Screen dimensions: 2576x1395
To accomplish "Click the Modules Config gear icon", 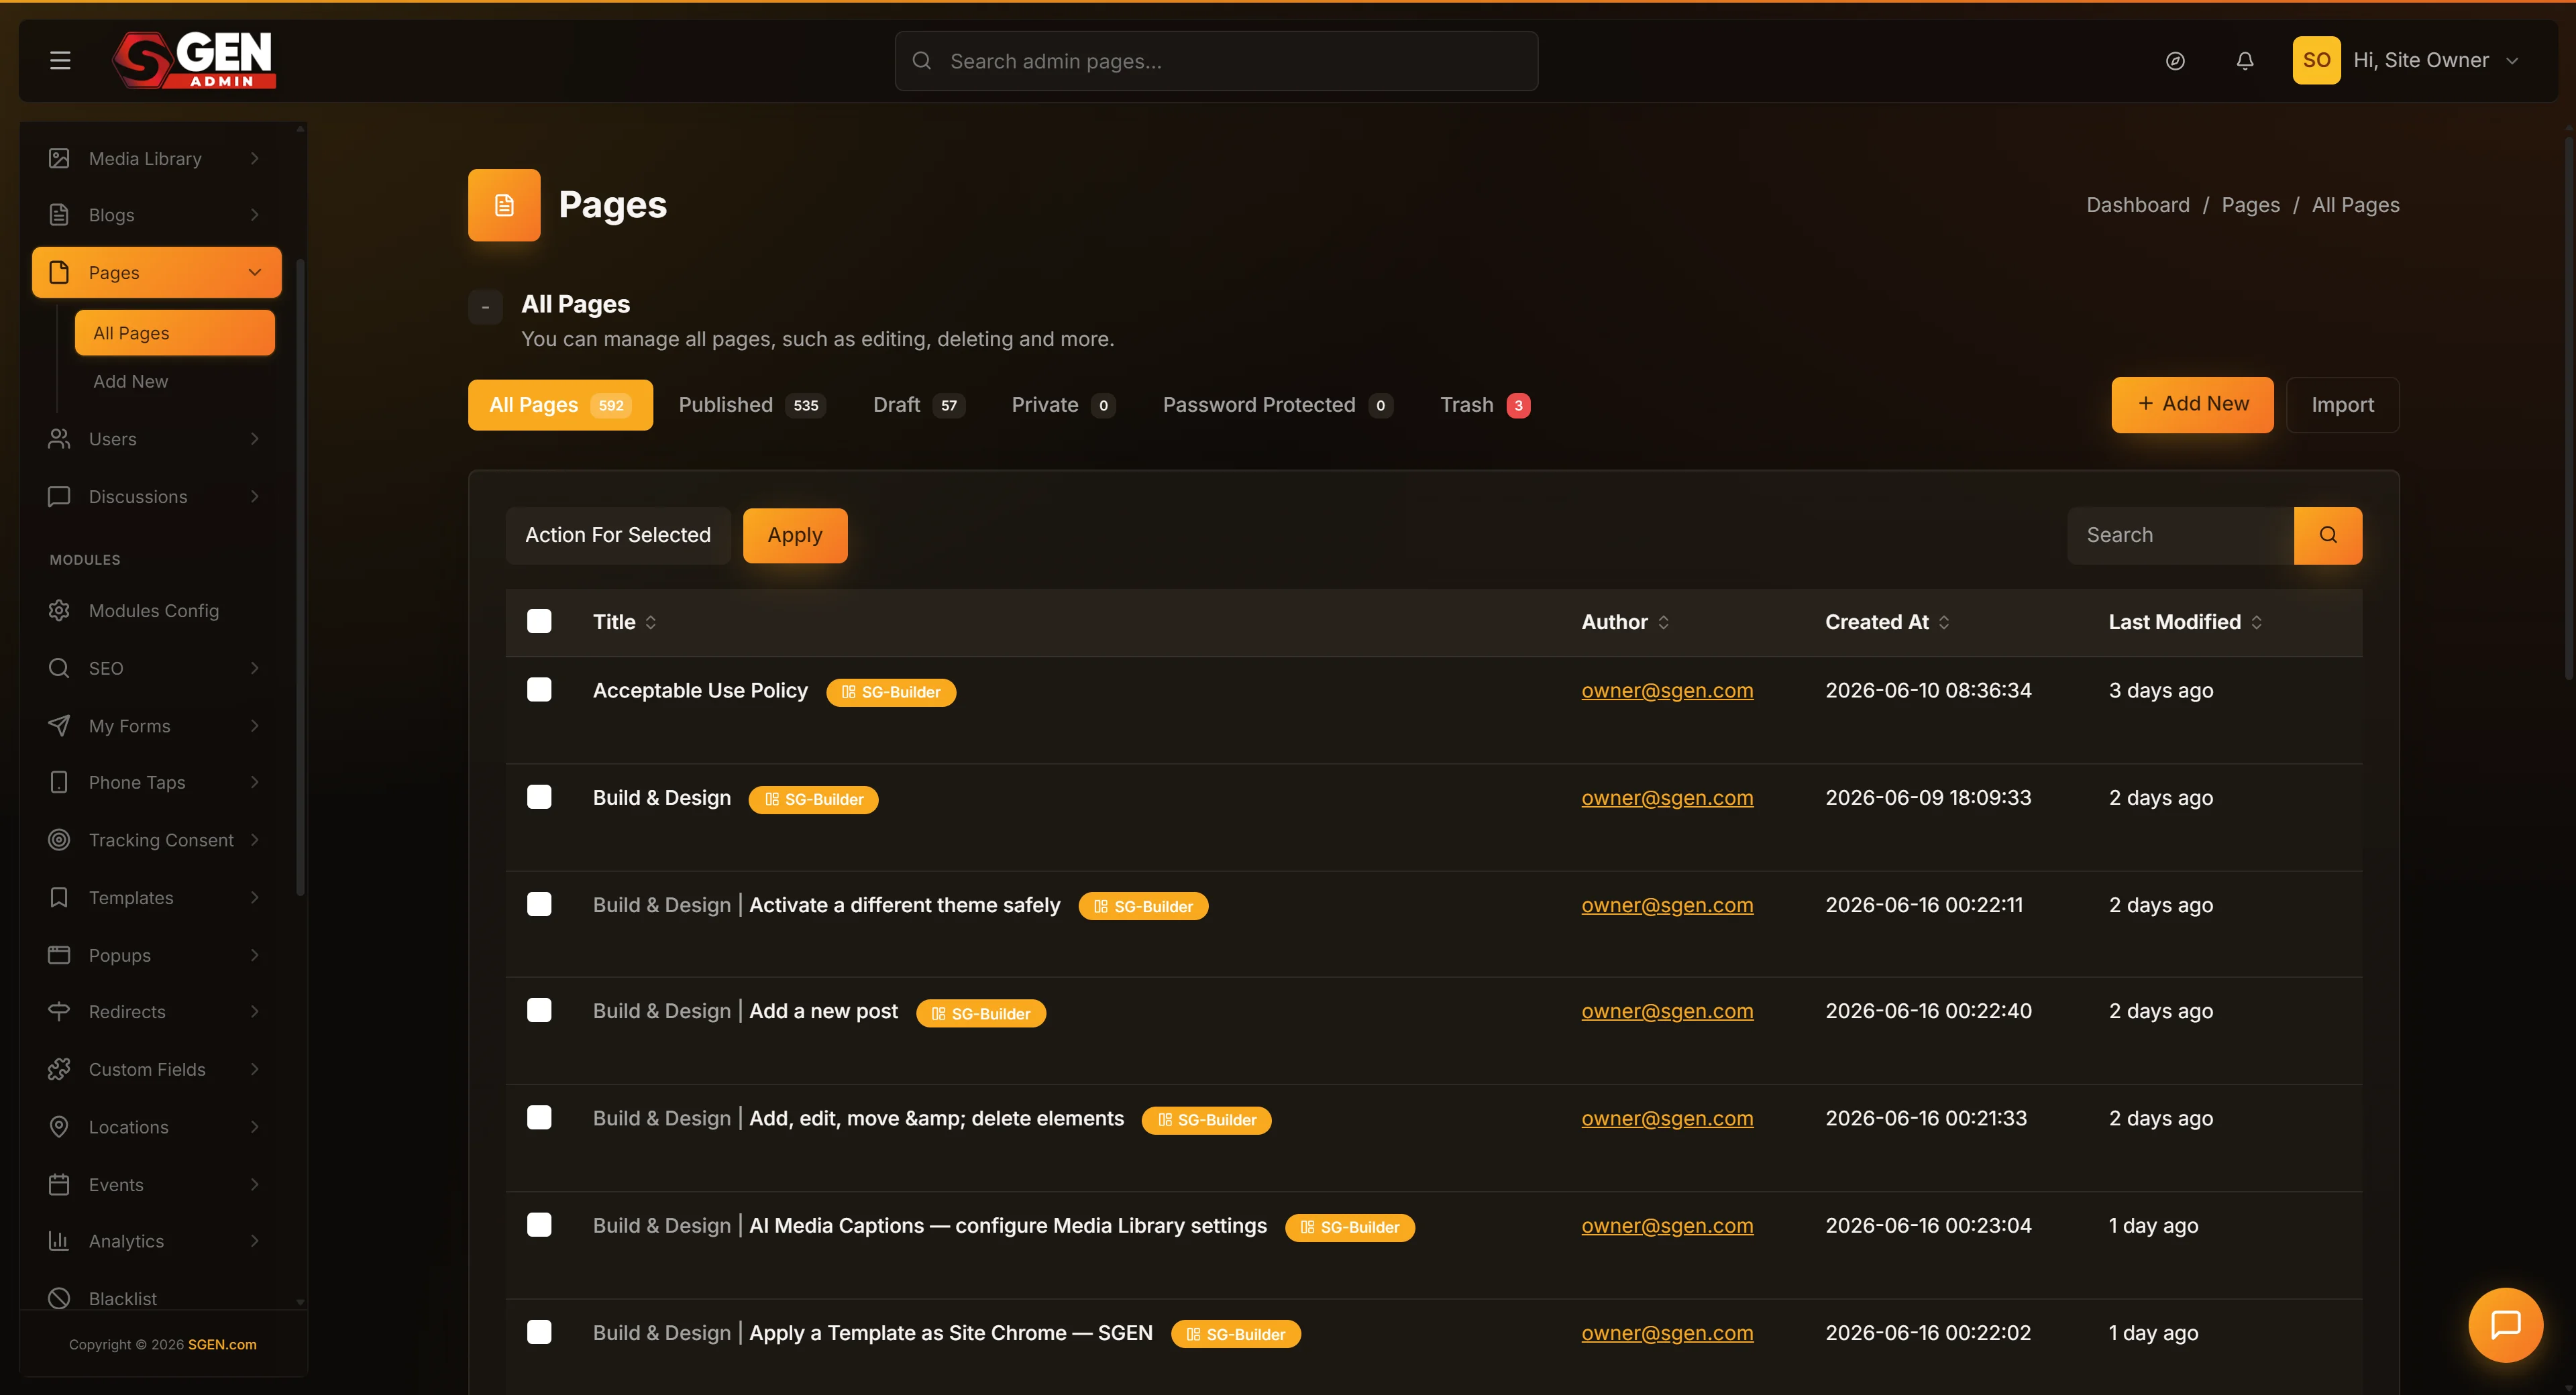I will coord(59,610).
